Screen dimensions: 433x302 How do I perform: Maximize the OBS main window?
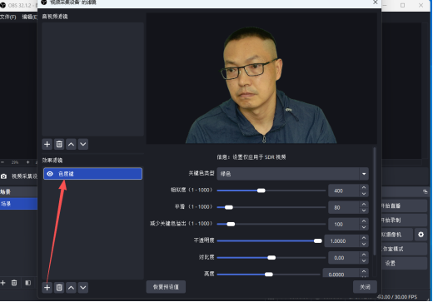click(x=402, y=5)
